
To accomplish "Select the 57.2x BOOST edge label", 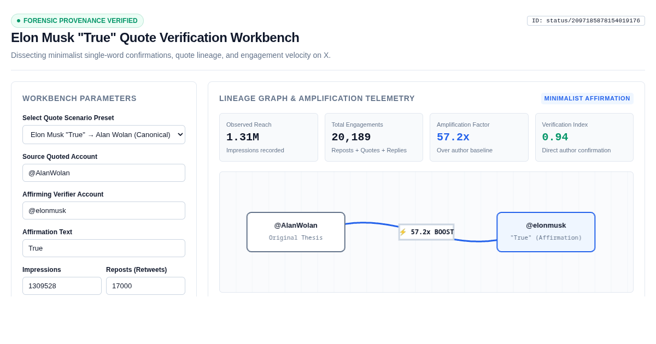I will point(426,232).
